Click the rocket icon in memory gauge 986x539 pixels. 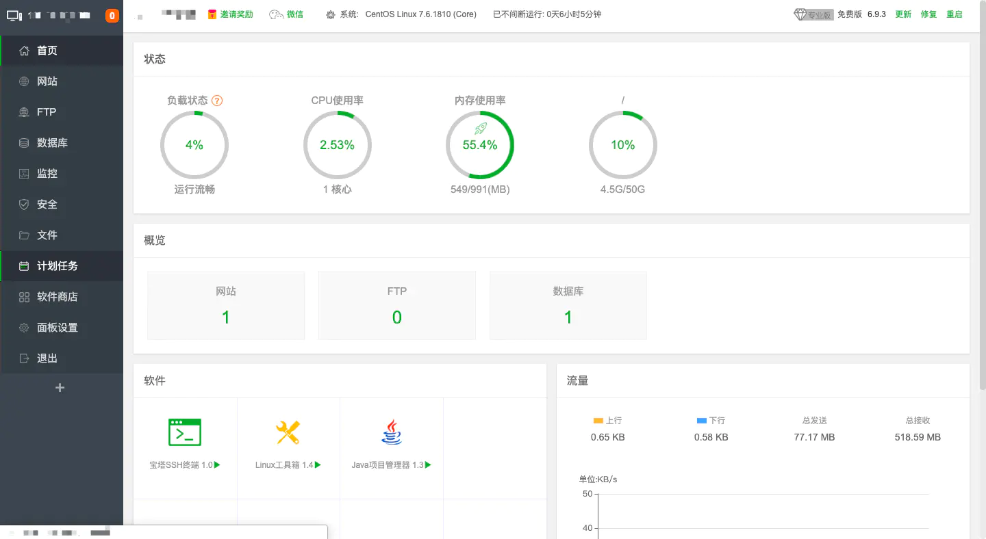[x=480, y=129]
